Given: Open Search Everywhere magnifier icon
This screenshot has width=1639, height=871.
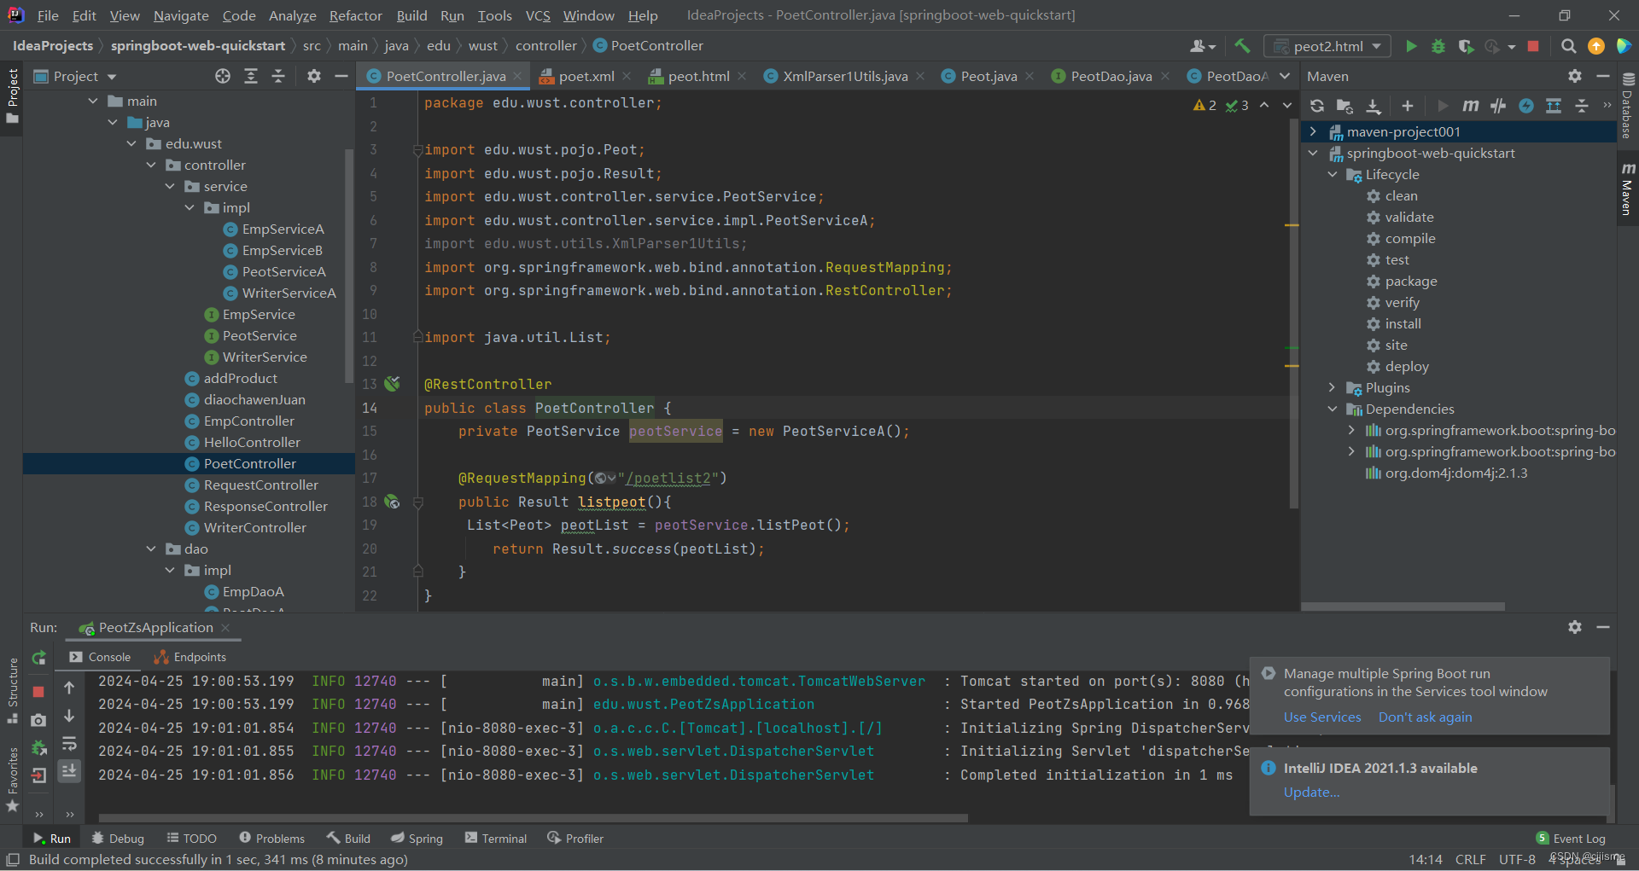Looking at the screenshot, I should [1568, 46].
